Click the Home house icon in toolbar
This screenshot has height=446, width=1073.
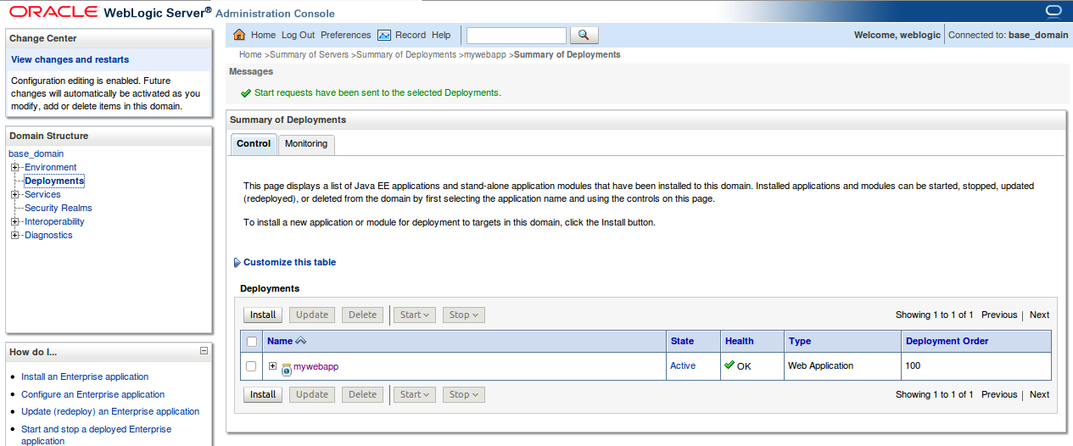point(239,35)
